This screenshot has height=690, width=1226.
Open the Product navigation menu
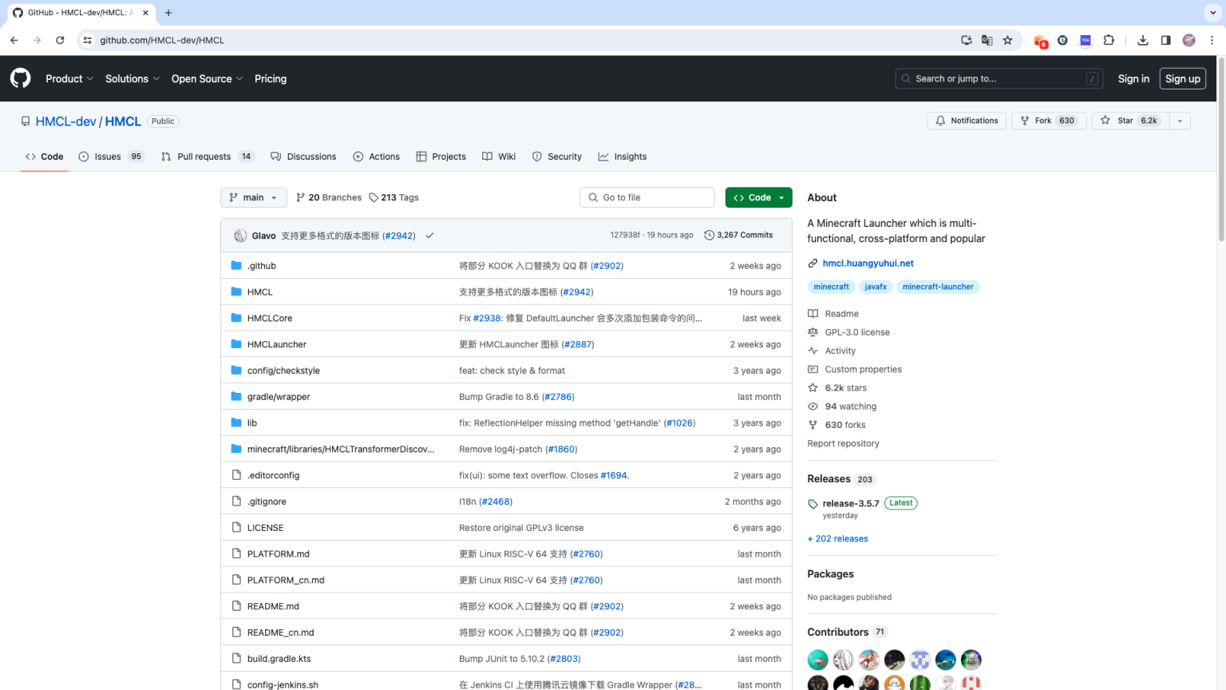click(69, 78)
